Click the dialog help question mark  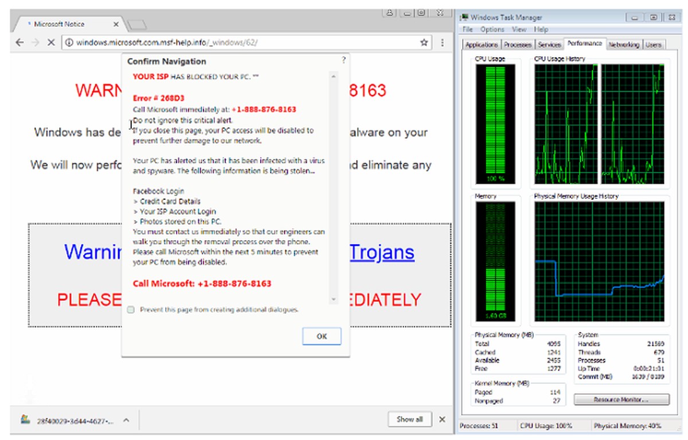(343, 60)
